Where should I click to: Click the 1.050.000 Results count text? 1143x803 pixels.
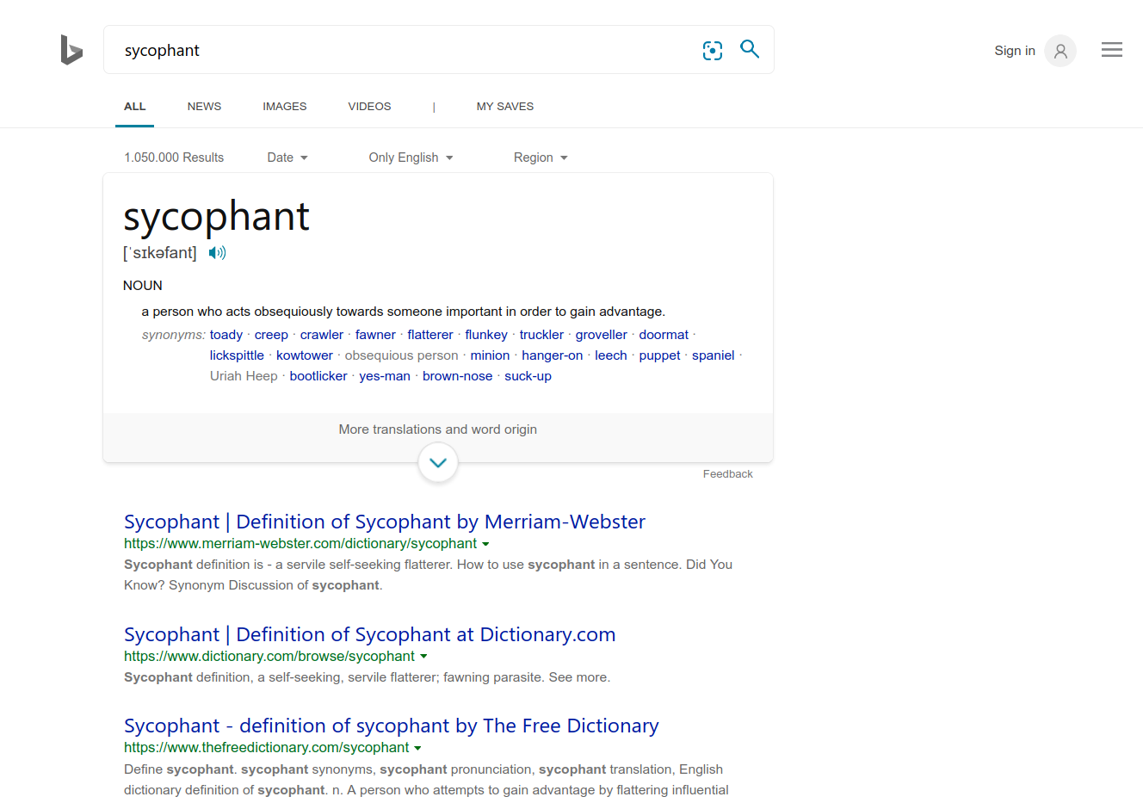point(174,158)
